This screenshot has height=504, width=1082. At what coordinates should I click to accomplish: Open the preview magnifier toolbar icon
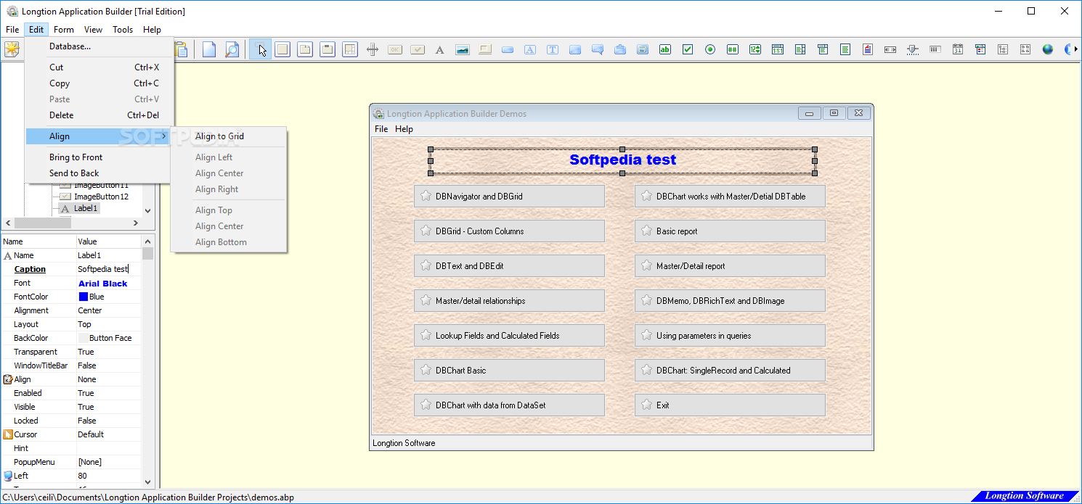[x=232, y=49]
